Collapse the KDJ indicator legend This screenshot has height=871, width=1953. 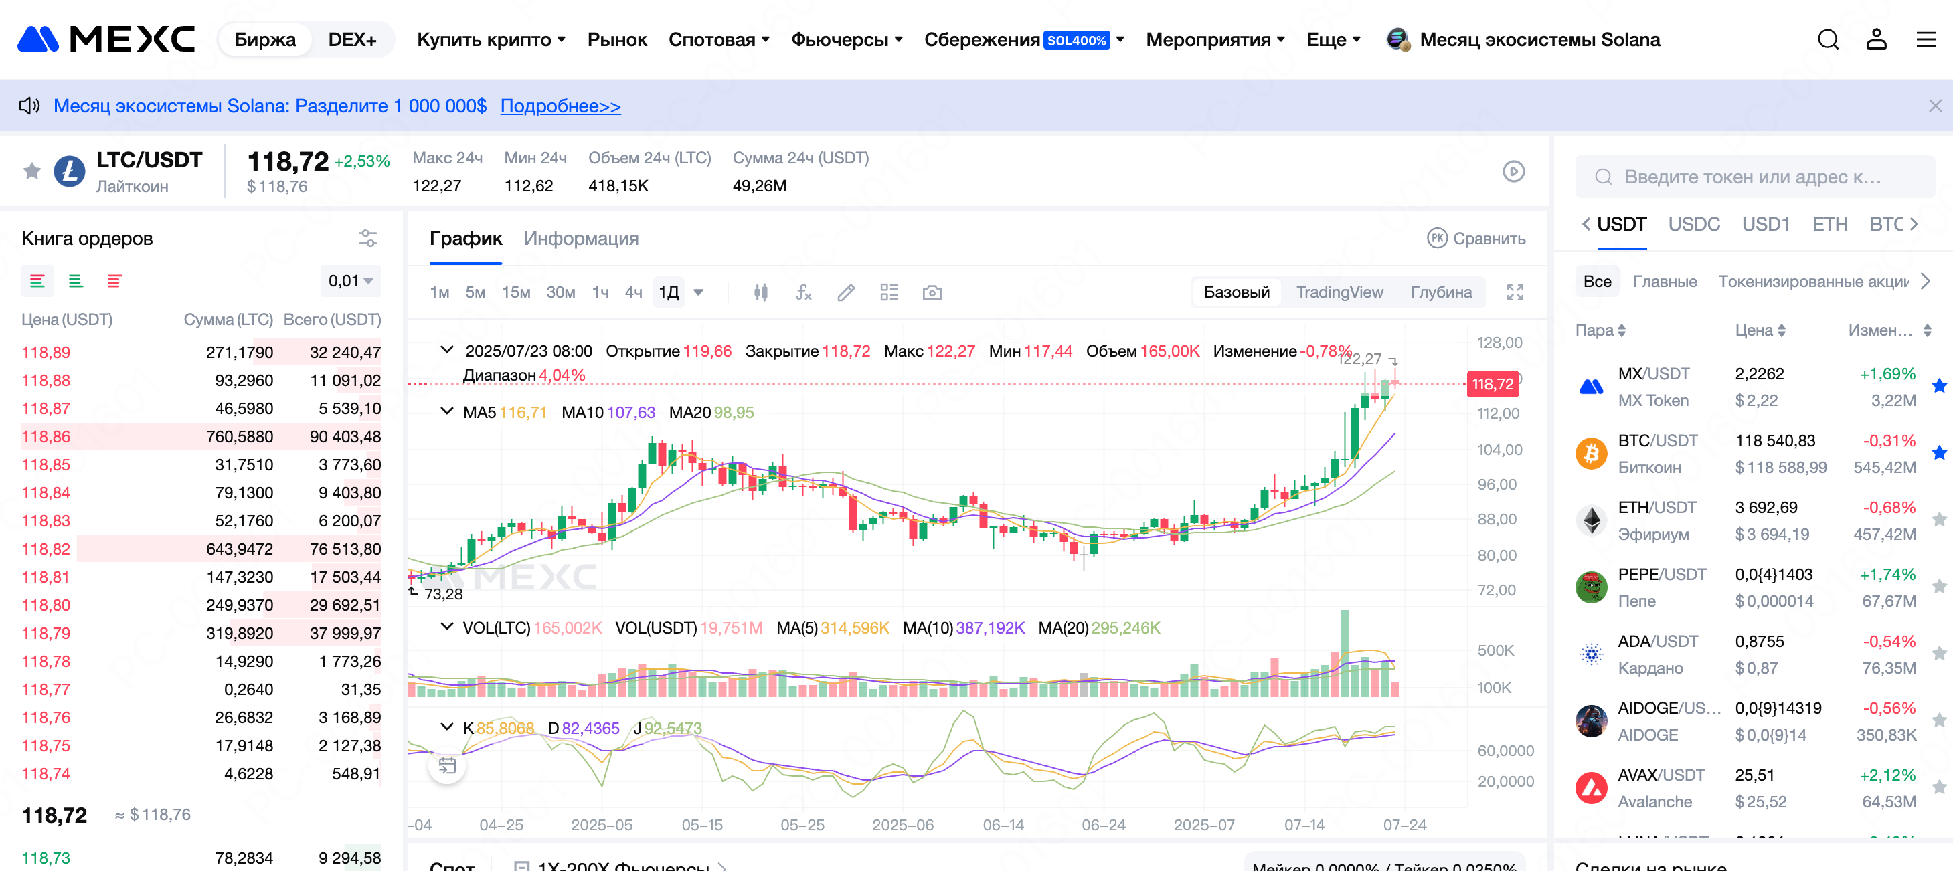point(447,727)
